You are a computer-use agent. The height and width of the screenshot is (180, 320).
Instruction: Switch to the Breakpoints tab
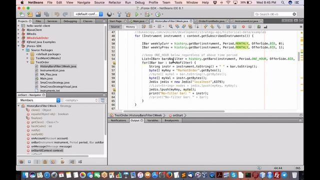click(171, 120)
